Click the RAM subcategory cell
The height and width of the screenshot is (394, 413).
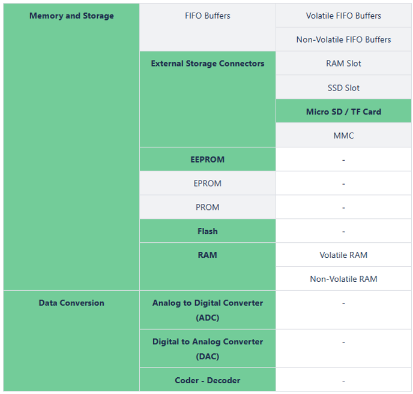point(207,255)
